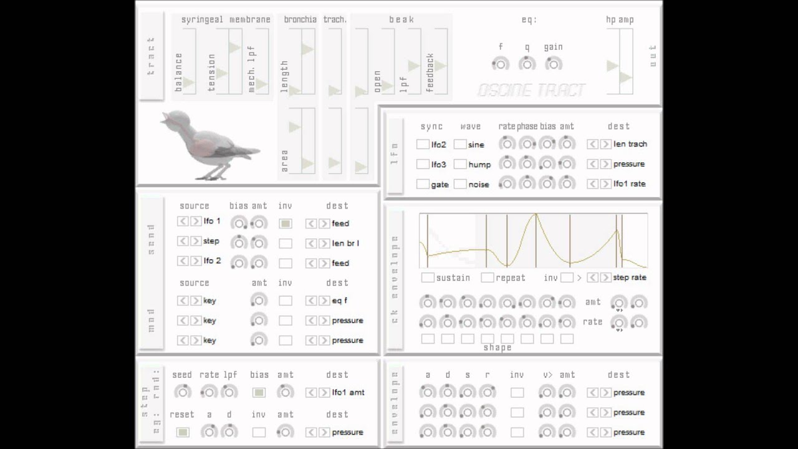The width and height of the screenshot is (798, 449).
Task: Select previous source before lfo 2
Action: click(x=183, y=261)
